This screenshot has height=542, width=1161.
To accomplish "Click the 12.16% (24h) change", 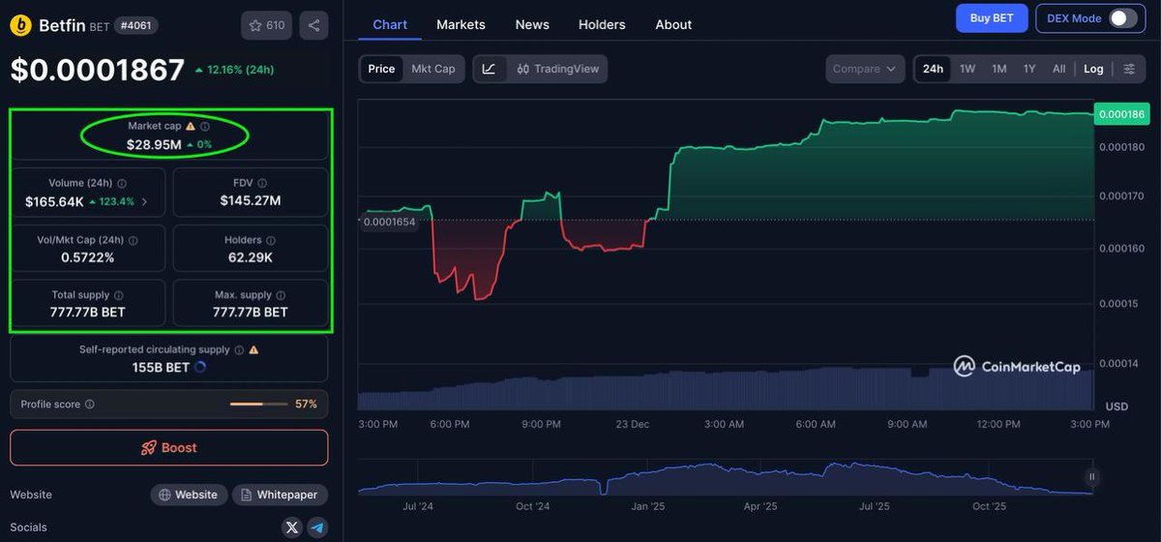I will click(239, 70).
